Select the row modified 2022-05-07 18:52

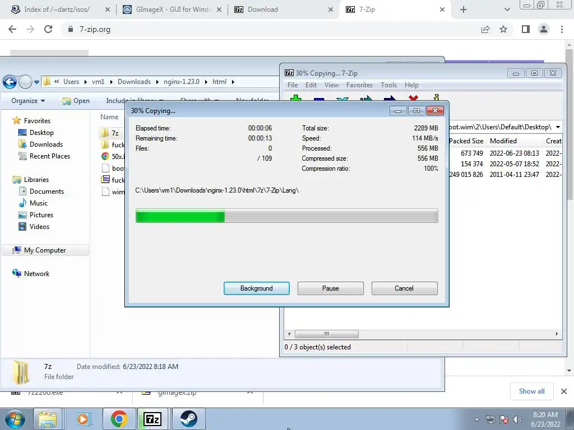505,164
